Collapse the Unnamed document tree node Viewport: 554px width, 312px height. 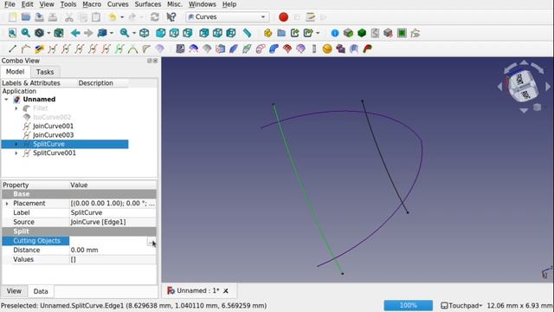tap(6, 100)
